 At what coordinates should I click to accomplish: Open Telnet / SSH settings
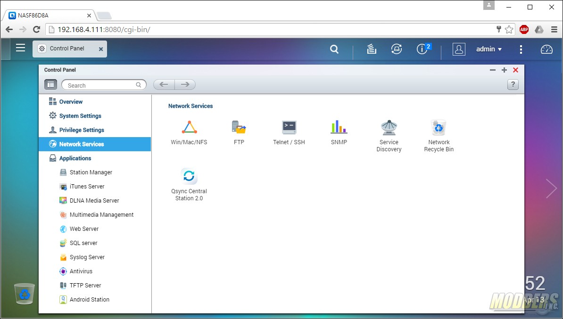click(x=289, y=132)
